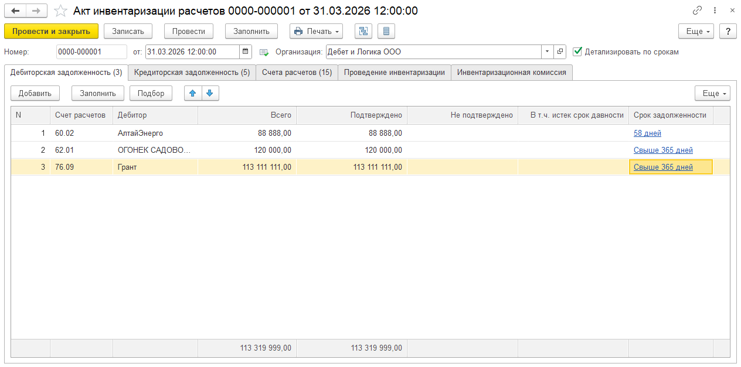The width and height of the screenshot is (741, 367).
Task: Open document structure (related documents) icon
Action: click(x=363, y=31)
